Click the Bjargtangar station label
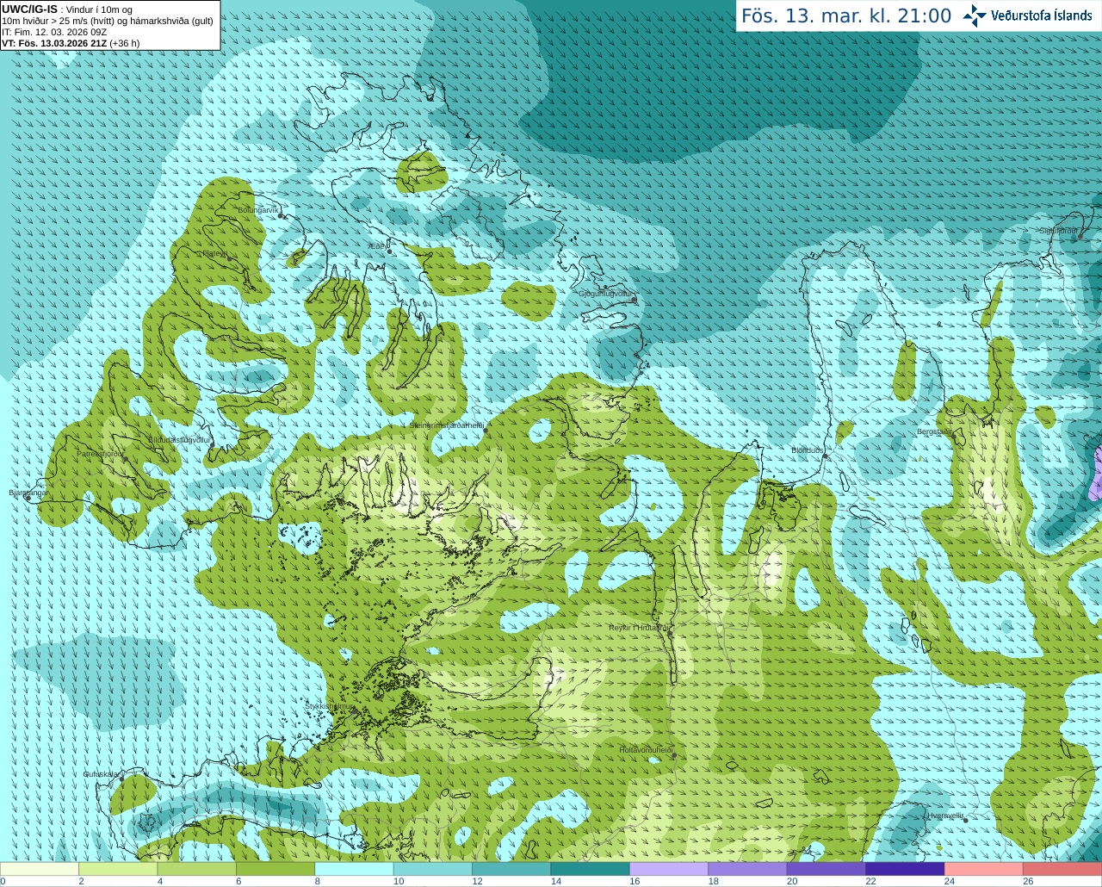 pos(28,493)
